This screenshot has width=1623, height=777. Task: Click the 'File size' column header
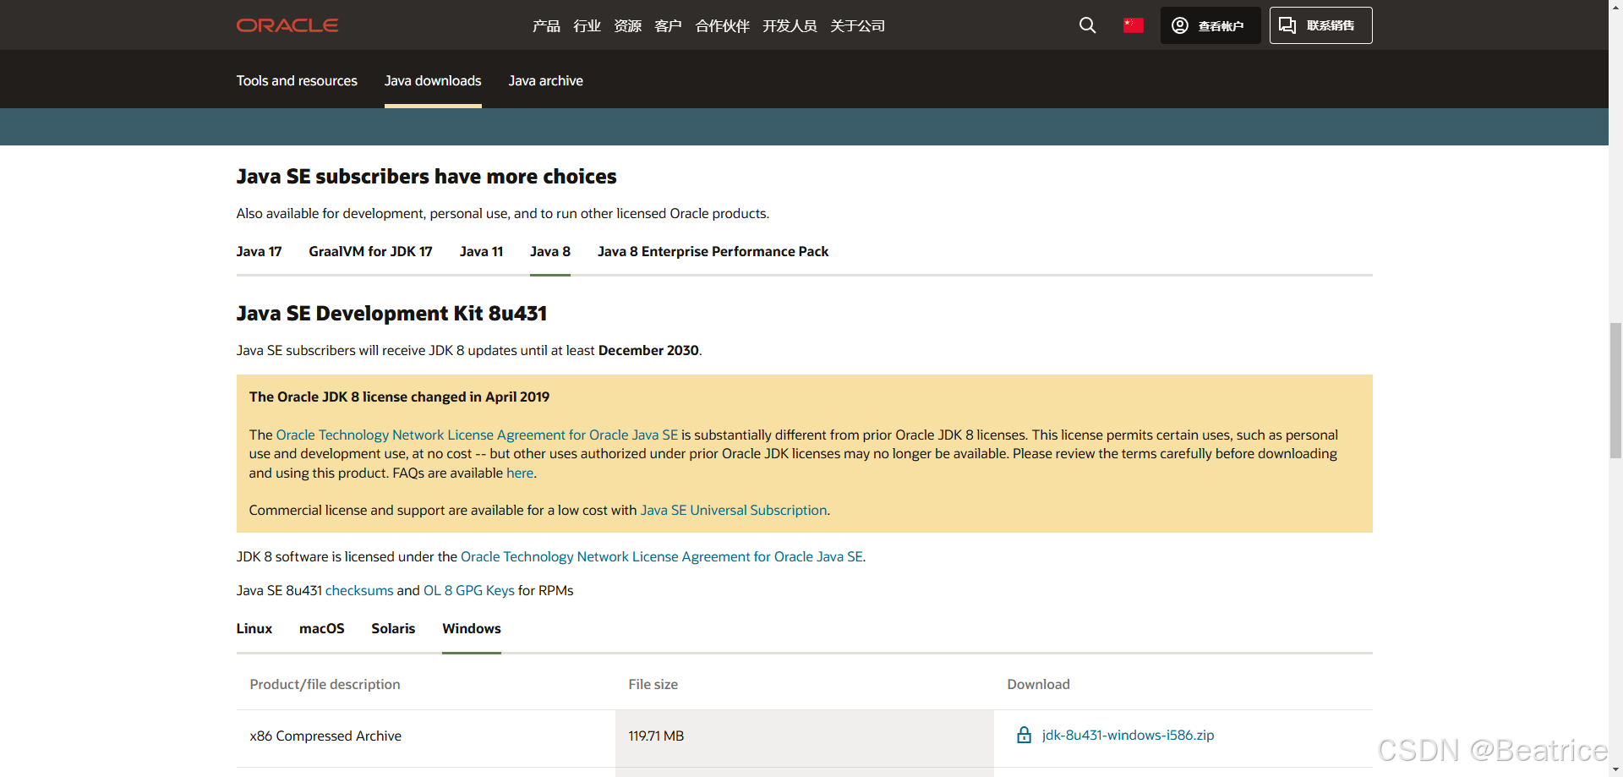coord(653,684)
